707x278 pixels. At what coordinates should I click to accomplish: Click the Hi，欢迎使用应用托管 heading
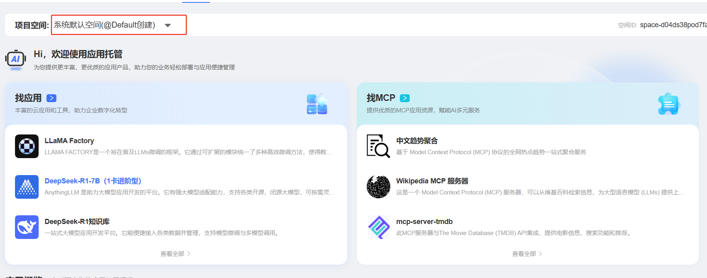[x=78, y=54]
